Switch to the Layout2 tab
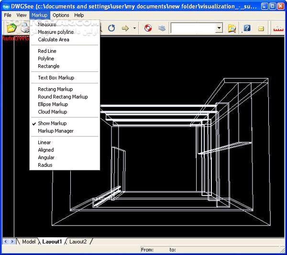Viewport: 287px width, 255px height. click(x=78, y=242)
